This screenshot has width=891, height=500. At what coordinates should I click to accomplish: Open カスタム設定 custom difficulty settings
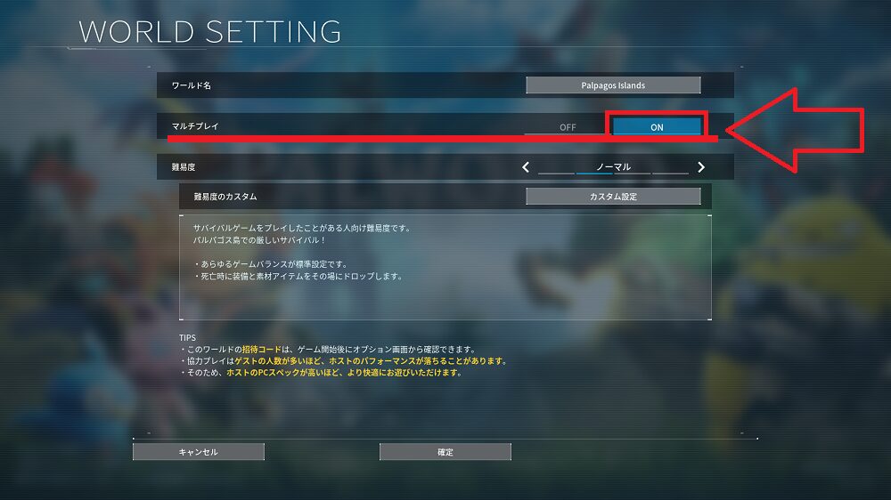(613, 197)
